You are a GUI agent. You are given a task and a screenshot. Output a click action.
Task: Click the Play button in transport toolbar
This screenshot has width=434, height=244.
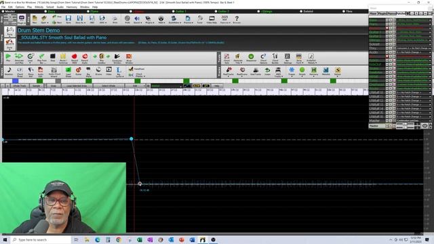click(x=8, y=58)
